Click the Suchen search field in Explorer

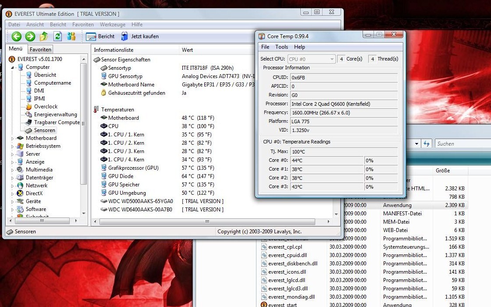tap(463, 144)
